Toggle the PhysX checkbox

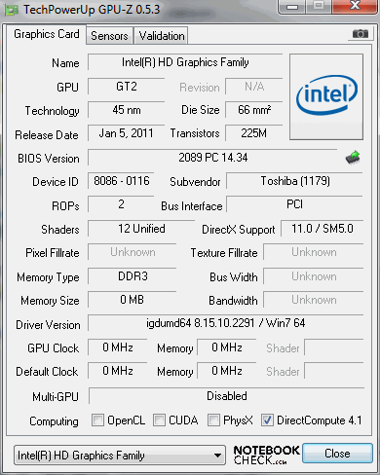click(x=213, y=420)
